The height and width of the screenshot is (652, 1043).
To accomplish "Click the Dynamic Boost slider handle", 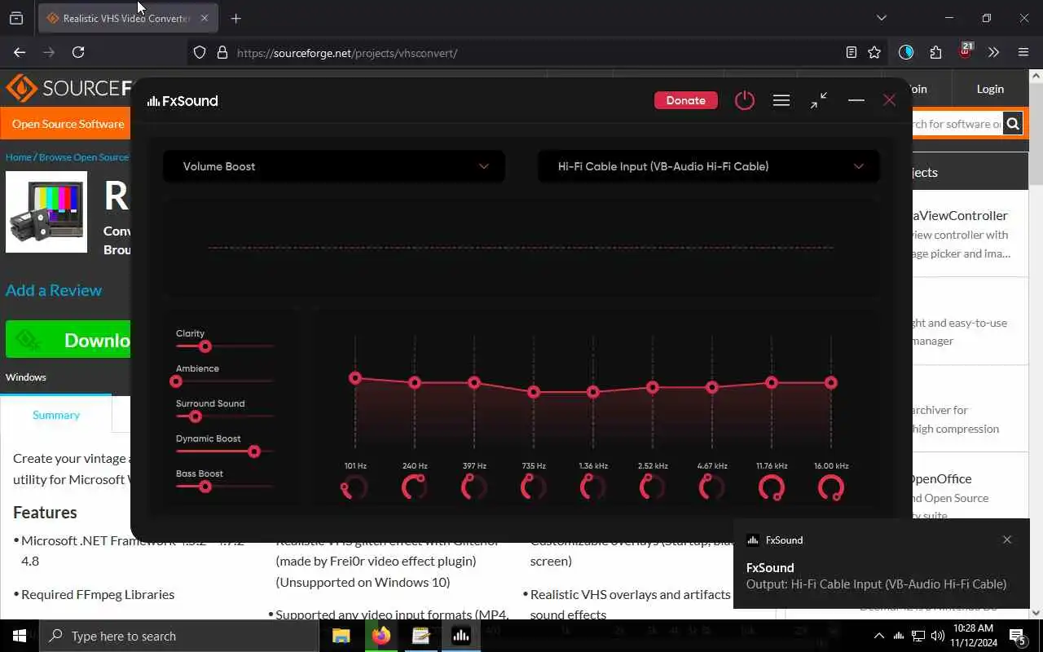I will click(254, 452).
